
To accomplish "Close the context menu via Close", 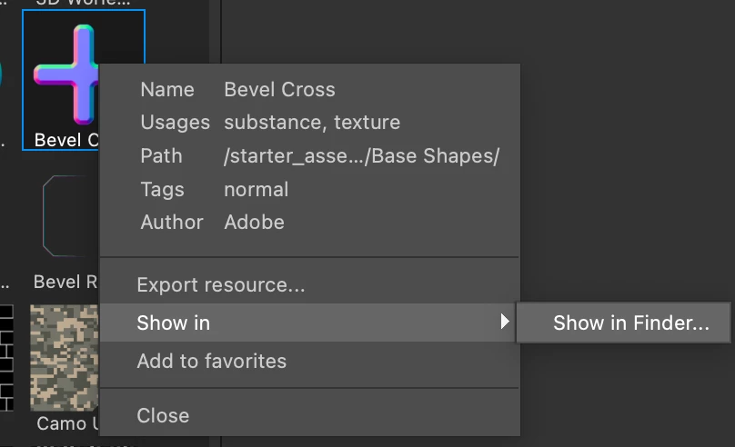I will point(163,415).
